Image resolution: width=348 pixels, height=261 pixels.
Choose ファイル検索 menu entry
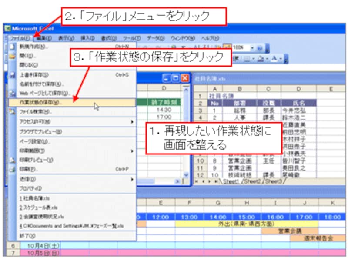[72, 112]
